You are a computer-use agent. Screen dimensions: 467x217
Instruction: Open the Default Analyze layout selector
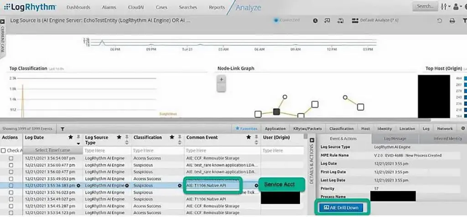coord(375,20)
